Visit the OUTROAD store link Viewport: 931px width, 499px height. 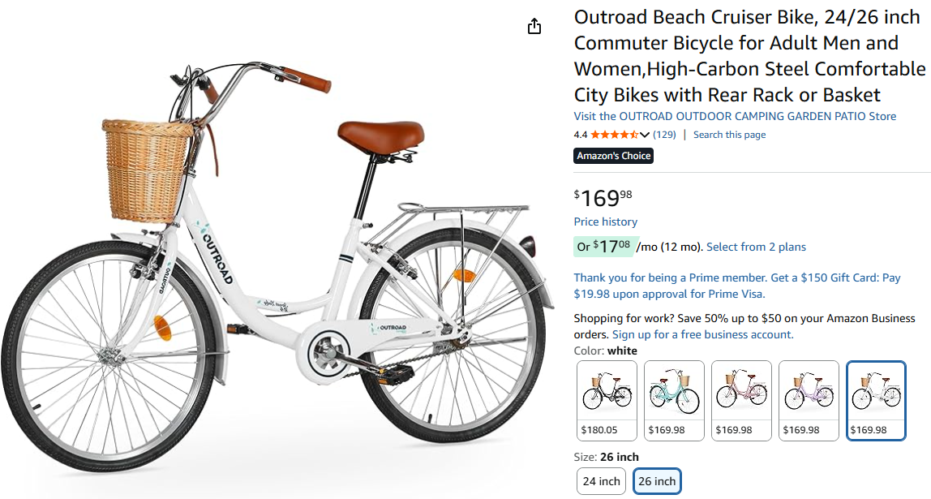(735, 116)
